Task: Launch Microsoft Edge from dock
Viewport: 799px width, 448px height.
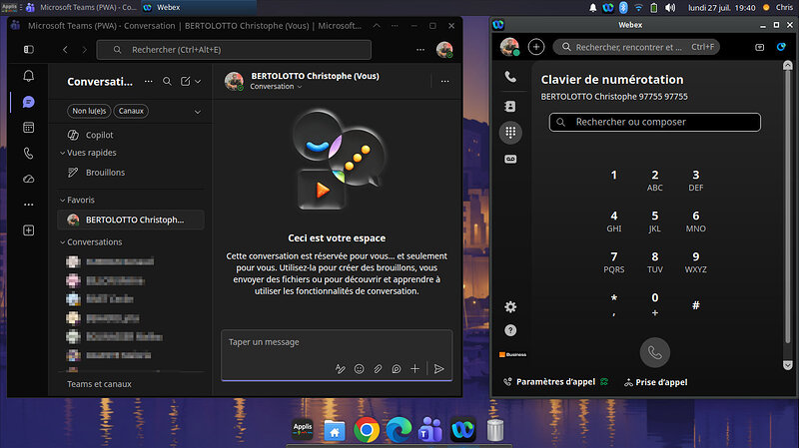Action: 399,430
